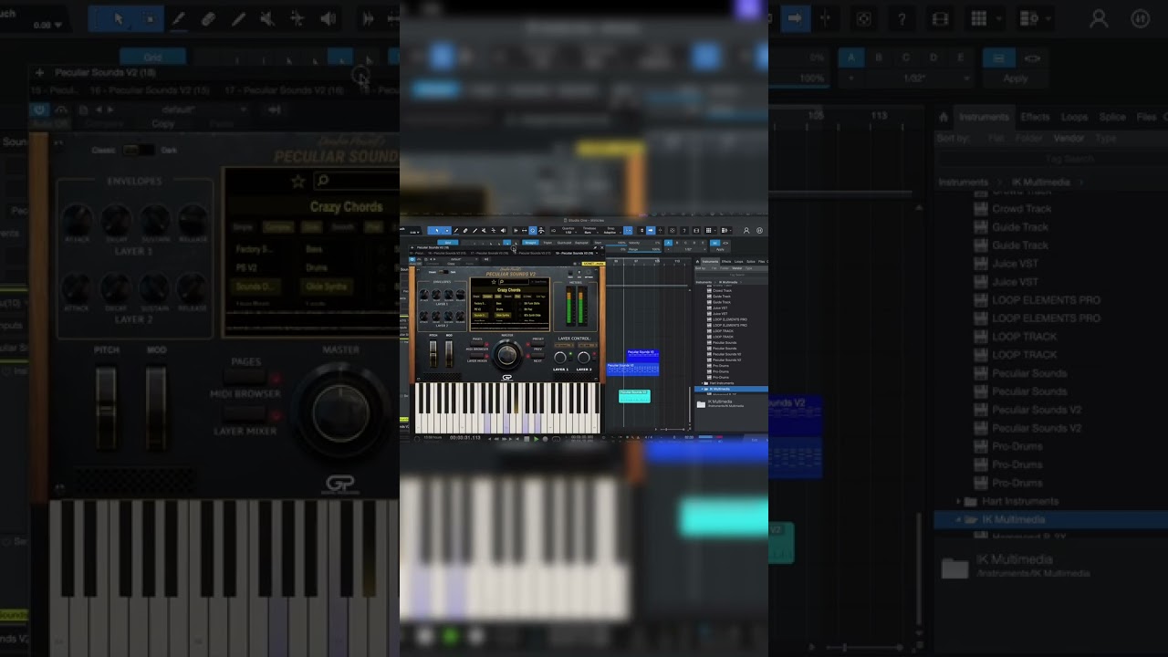The image size is (1168, 657).
Task: Click the favorite star in preset browser
Action: click(494, 282)
